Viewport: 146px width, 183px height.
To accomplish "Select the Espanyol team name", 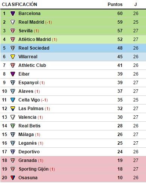I will pos(29,83).
